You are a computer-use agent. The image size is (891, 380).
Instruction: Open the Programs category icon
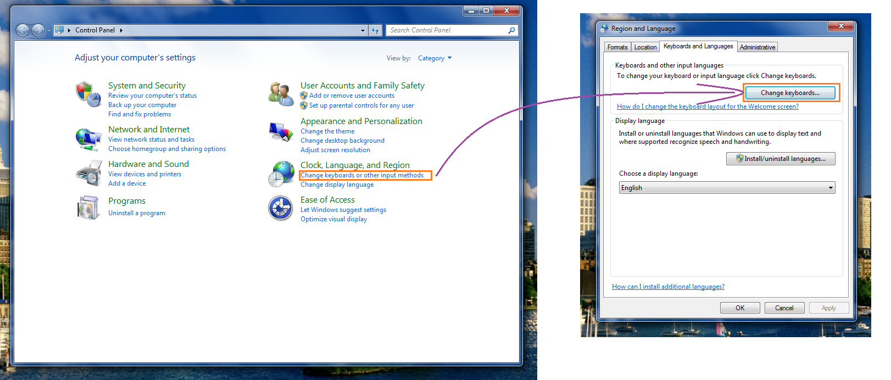(88, 208)
